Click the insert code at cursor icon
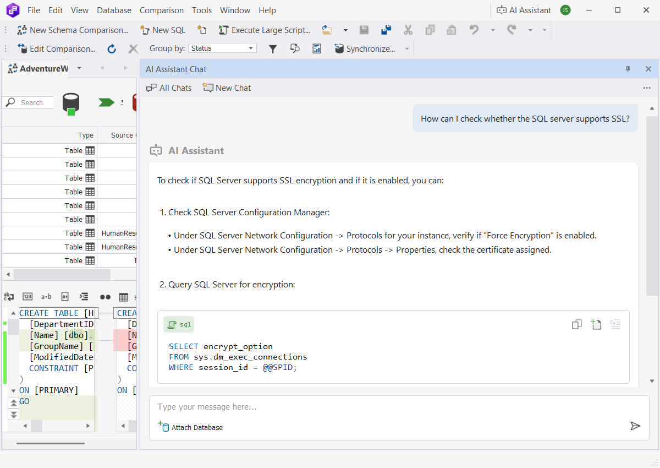Screen dimensions: 660x468 [615, 324]
